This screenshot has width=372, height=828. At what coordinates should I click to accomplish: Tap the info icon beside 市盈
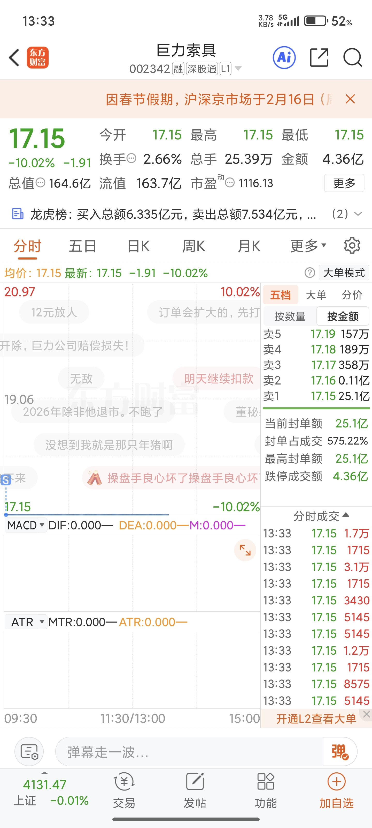(x=229, y=183)
